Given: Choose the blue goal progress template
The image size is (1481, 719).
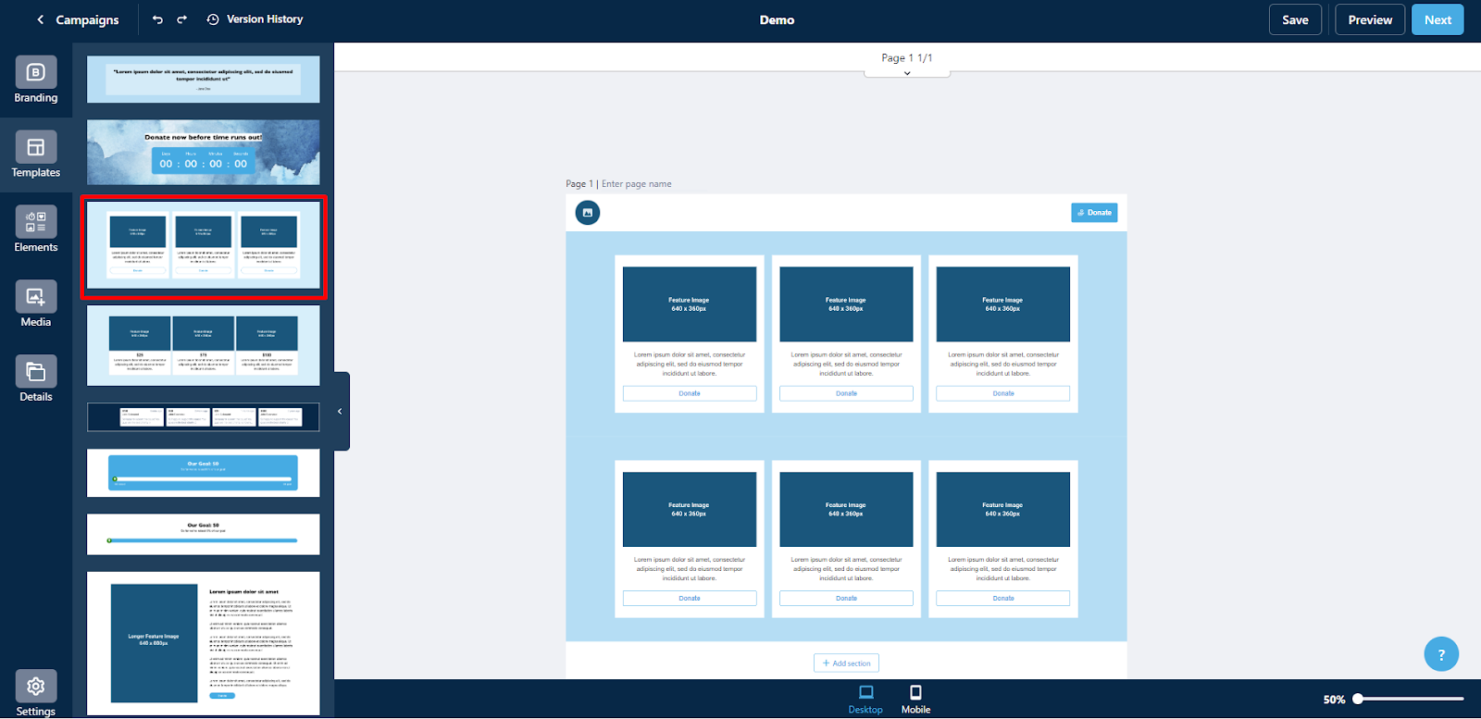Looking at the screenshot, I should coord(204,473).
